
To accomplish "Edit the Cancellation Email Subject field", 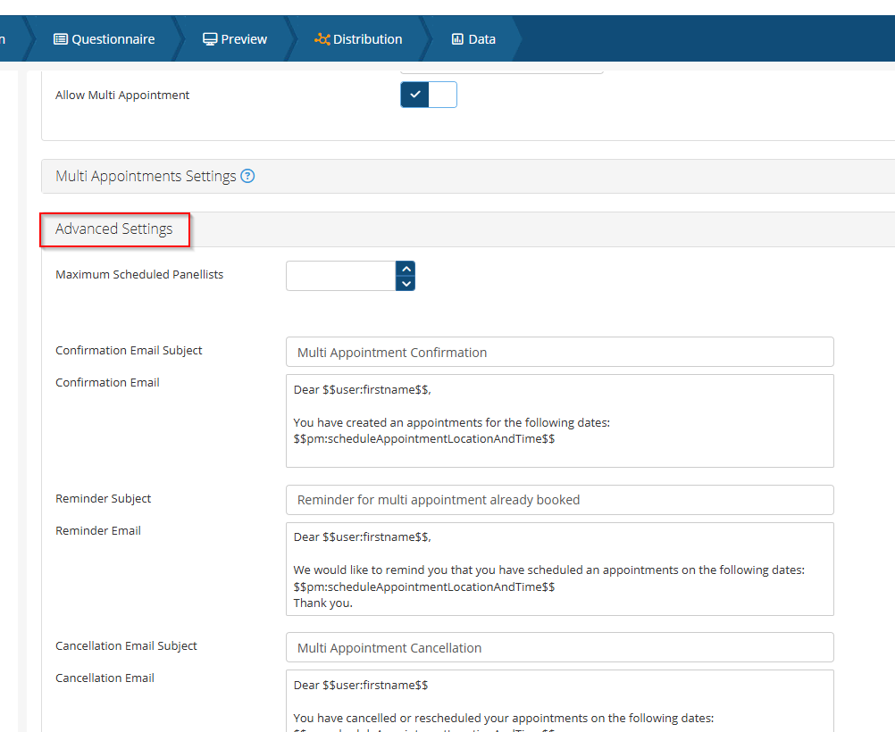I will click(x=559, y=647).
